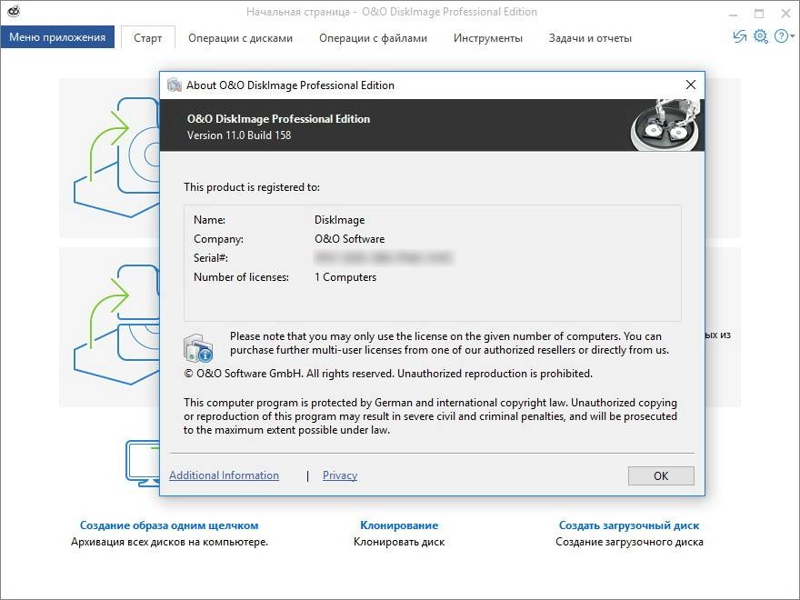The width and height of the screenshot is (800, 600).
Task: Click the hard drives with chain graphic
Action: click(666, 125)
